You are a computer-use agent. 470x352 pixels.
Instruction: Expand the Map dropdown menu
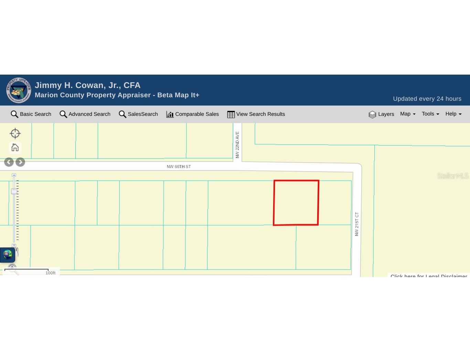click(408, 114)
